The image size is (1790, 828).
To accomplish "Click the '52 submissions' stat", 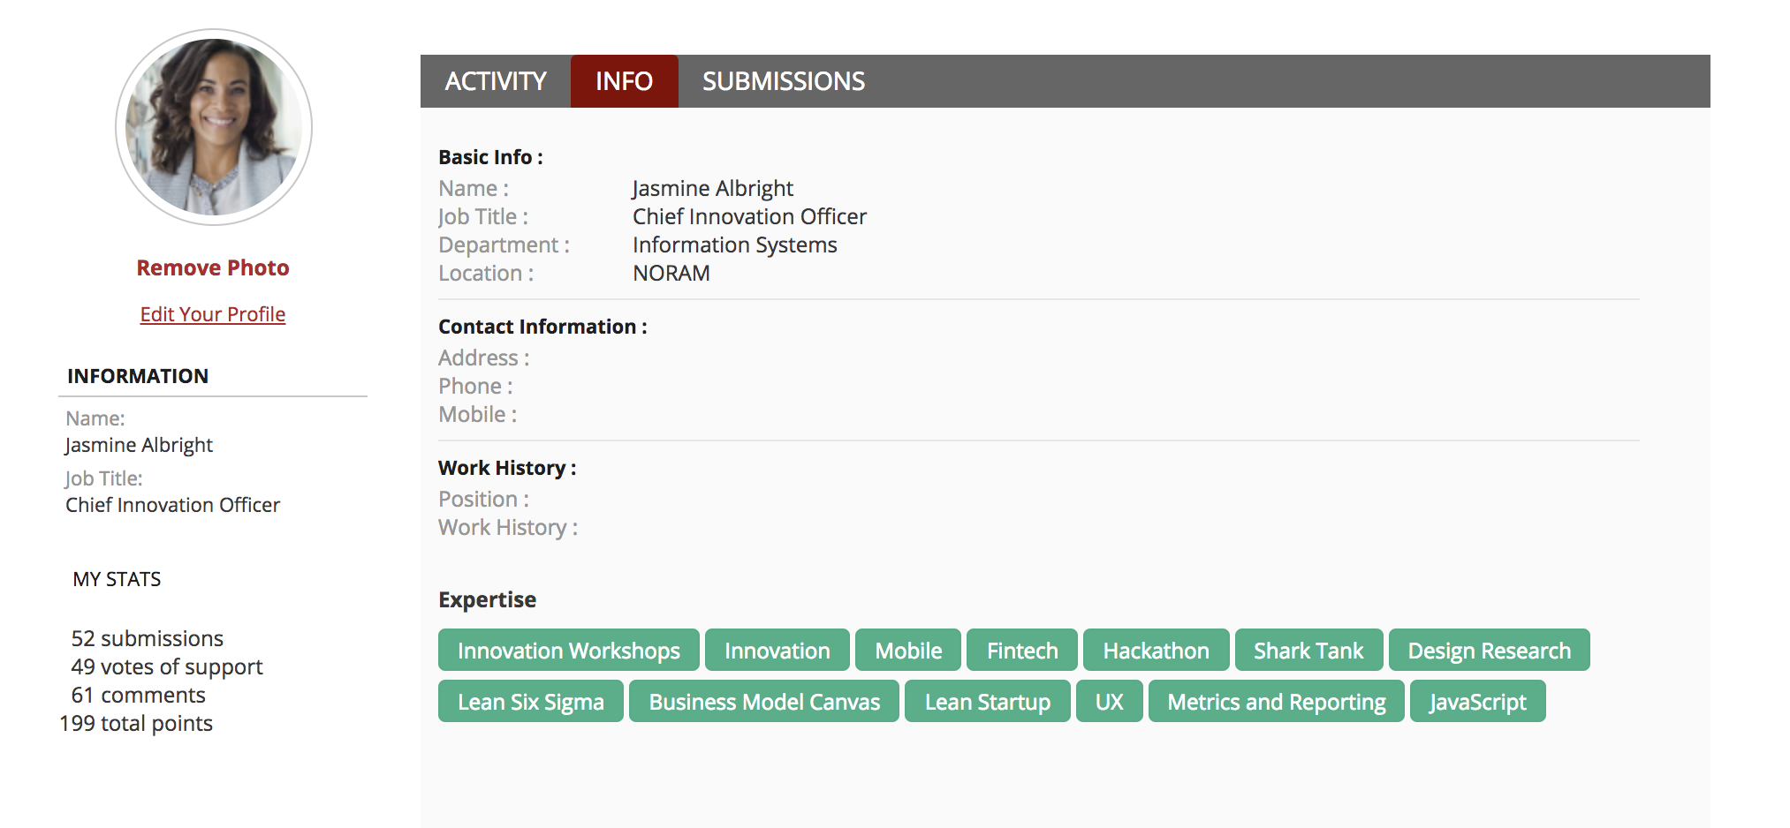I will [148, 638].
